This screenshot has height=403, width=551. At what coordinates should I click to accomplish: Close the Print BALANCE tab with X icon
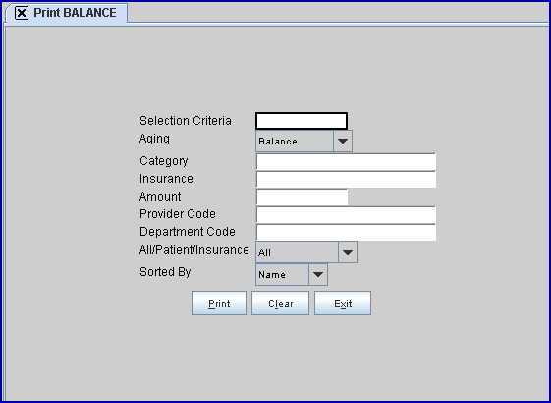(x=22, y=13)
